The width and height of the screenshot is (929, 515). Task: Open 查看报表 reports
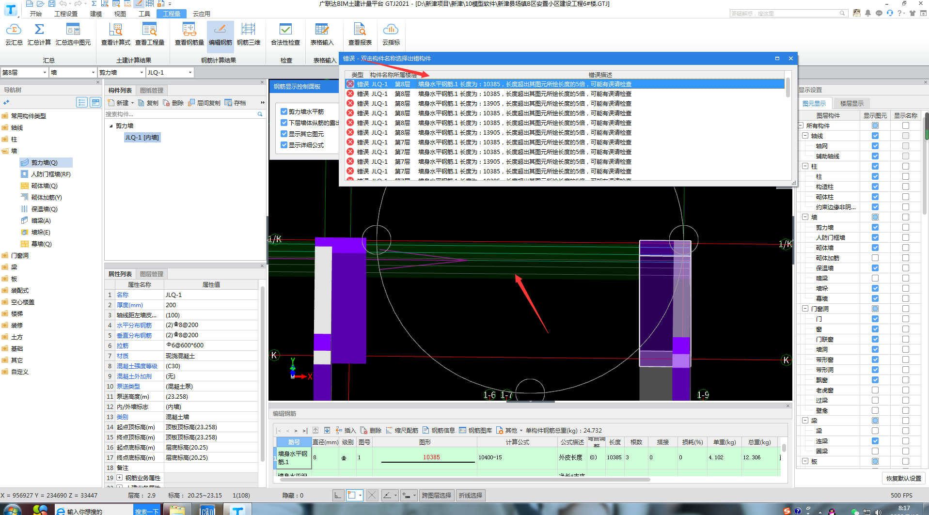[360, 34]
